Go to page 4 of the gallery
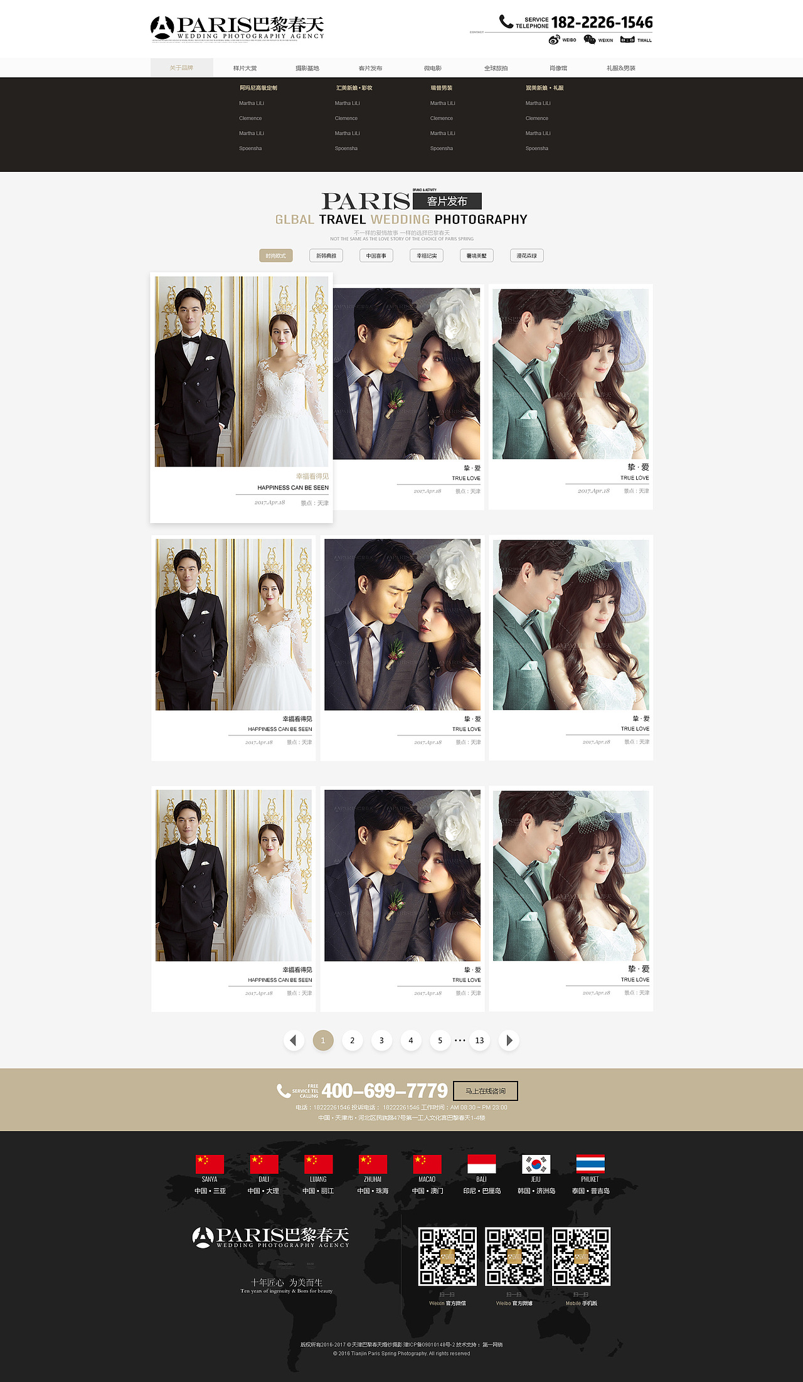Viewport: 803px width, 1382px height. (x=411, y=1040)
